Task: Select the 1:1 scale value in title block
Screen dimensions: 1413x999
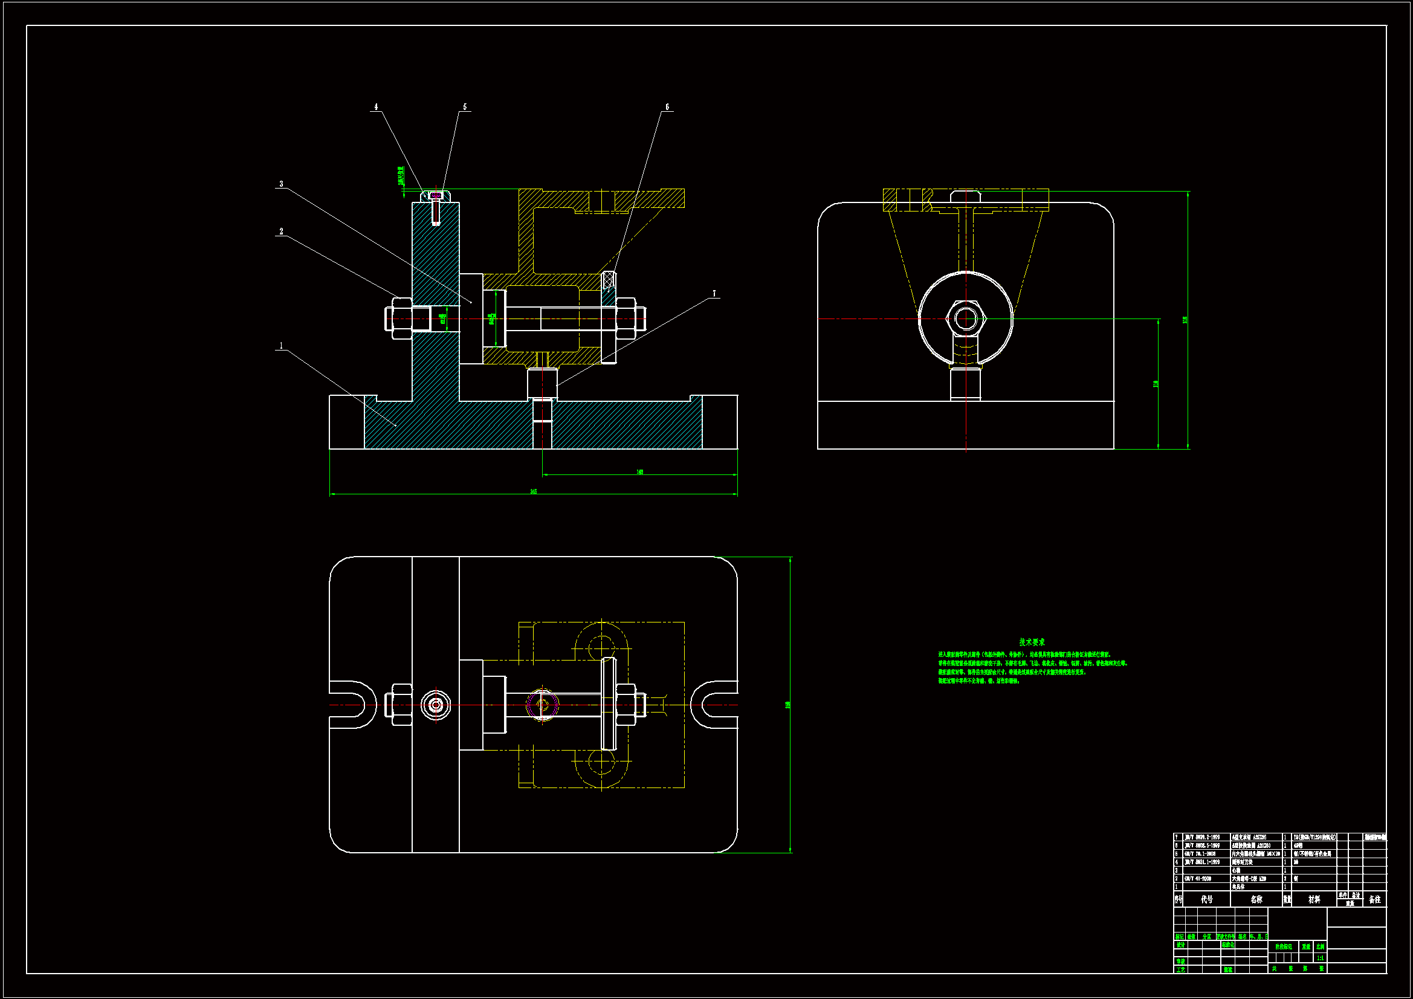Action: click(x=1320, y=958)
